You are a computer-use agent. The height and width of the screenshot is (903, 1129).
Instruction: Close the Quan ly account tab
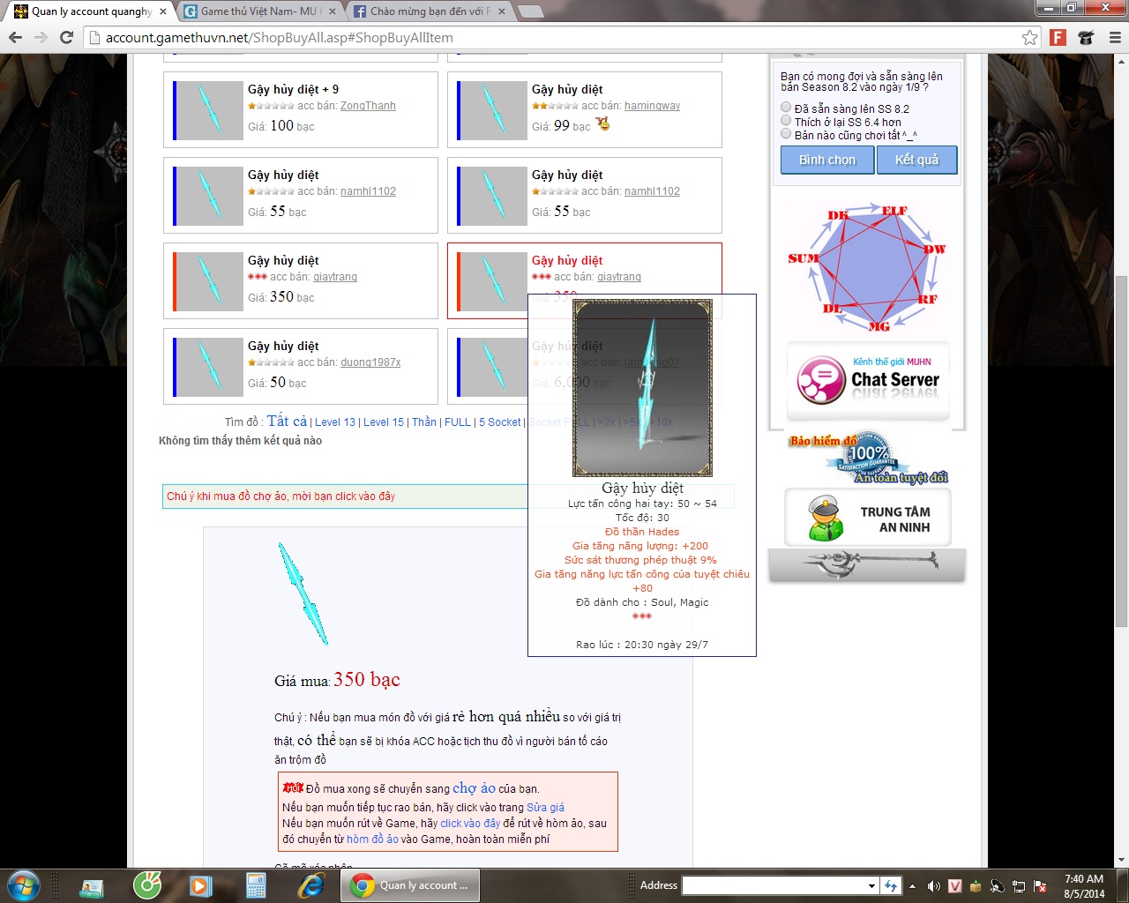(x=163, y=11)
